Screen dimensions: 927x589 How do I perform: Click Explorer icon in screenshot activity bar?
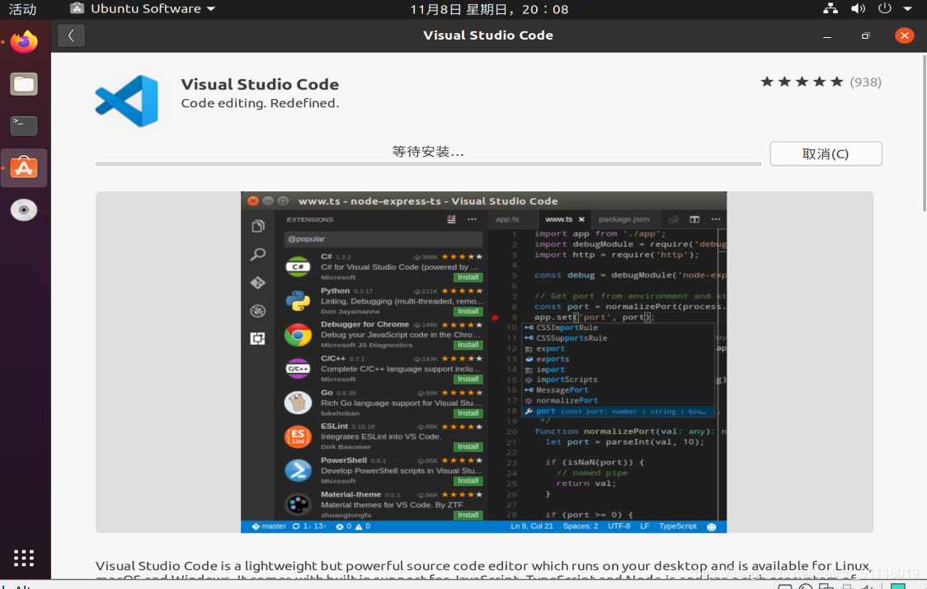tap(258, 226)
